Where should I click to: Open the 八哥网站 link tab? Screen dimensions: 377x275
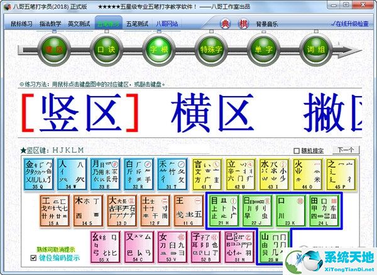click(x=167, y=24)
